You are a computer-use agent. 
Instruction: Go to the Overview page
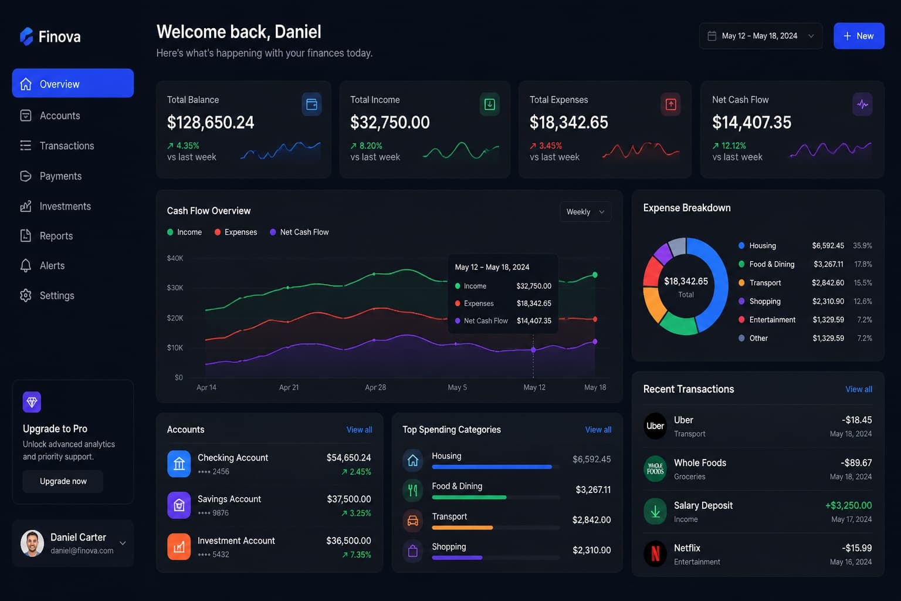pyautogui.click(x=73, y=83)
